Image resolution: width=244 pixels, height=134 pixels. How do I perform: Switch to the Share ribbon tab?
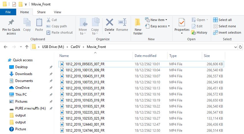41,12
